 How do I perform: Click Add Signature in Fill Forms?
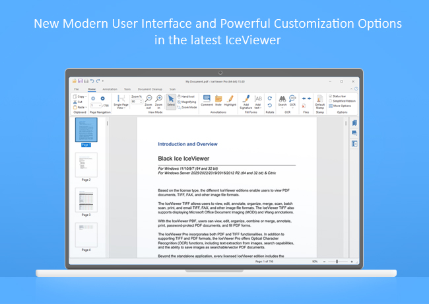[x=246, y=102]
